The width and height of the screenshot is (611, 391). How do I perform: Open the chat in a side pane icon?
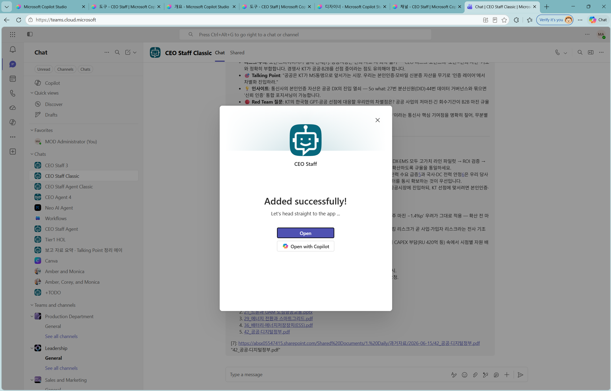click(591, 52)
